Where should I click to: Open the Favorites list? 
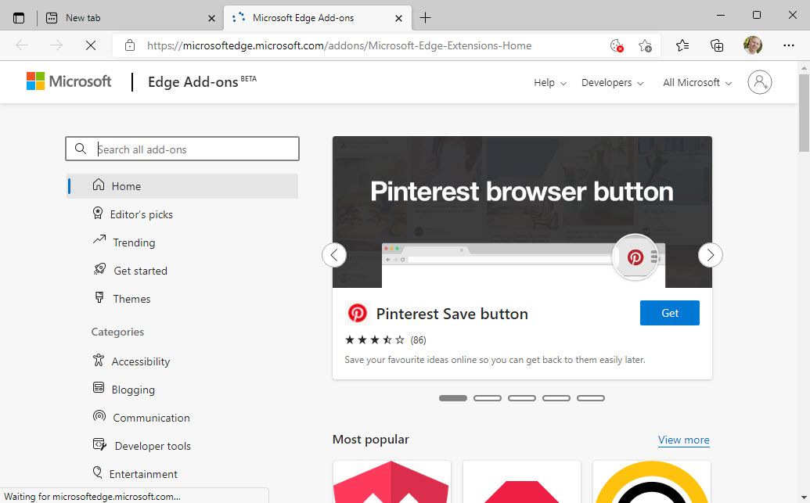pyautogui.click(x=682, y=45)
